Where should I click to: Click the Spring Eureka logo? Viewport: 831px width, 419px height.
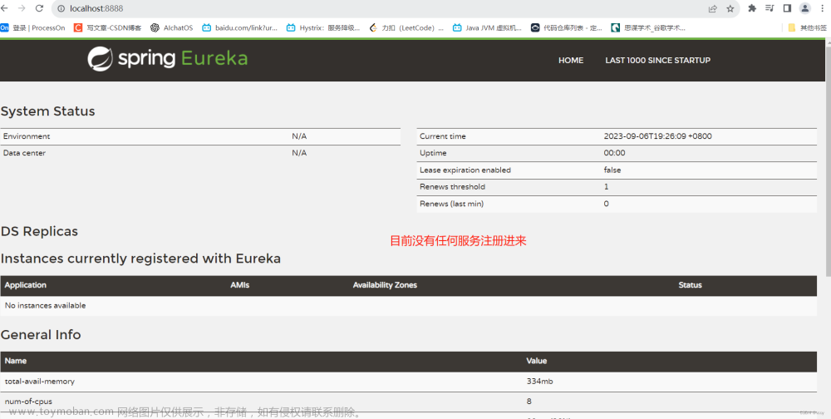[x=168, y=58]
